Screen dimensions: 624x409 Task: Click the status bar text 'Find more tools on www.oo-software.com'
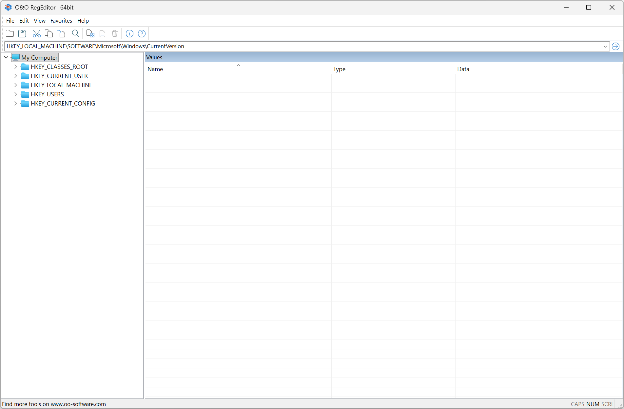click(x=54, y=404)
